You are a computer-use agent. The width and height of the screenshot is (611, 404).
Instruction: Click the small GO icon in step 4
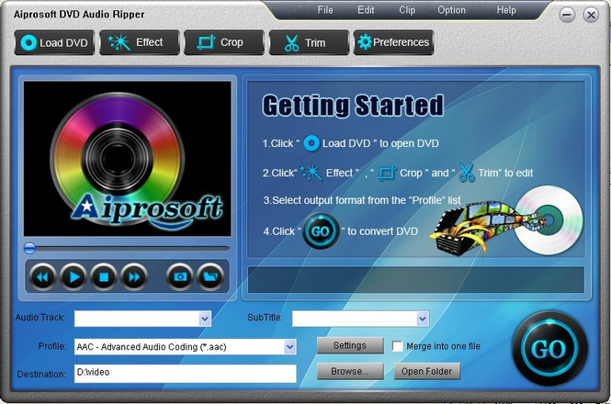point(321,231)
